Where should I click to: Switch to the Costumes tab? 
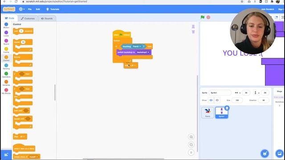point(28,18)
